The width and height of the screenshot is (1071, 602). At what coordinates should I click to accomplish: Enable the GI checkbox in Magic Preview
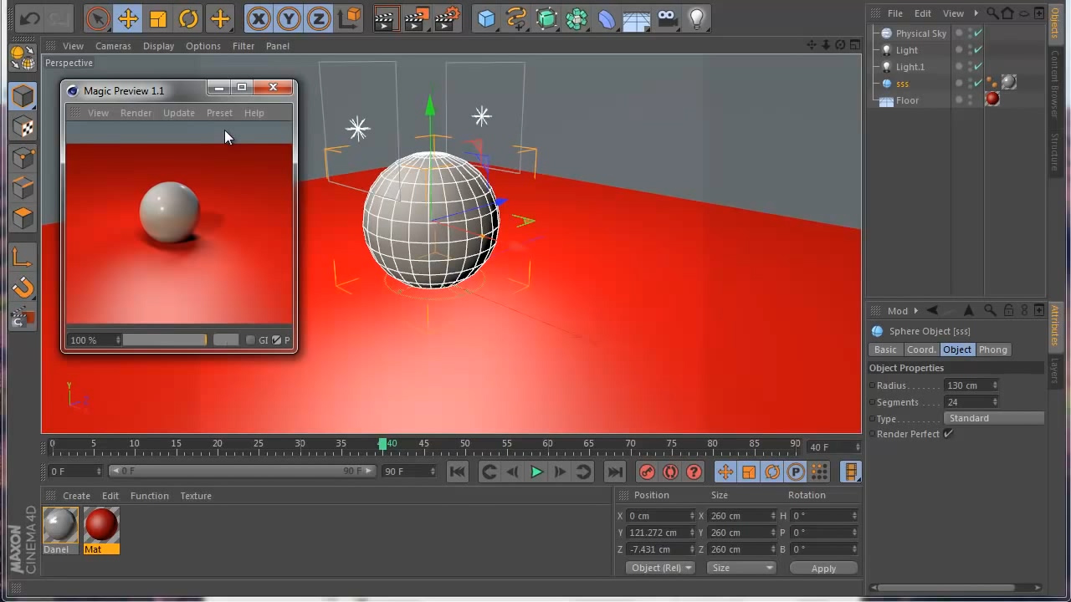pos(250,340)
